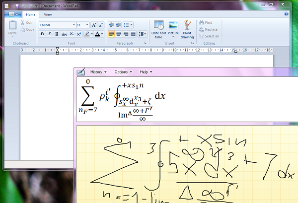This screenshot has height=203, width=298.
Task: Open History menu in Math Input Panel
Action: click(x=98, y=72)
